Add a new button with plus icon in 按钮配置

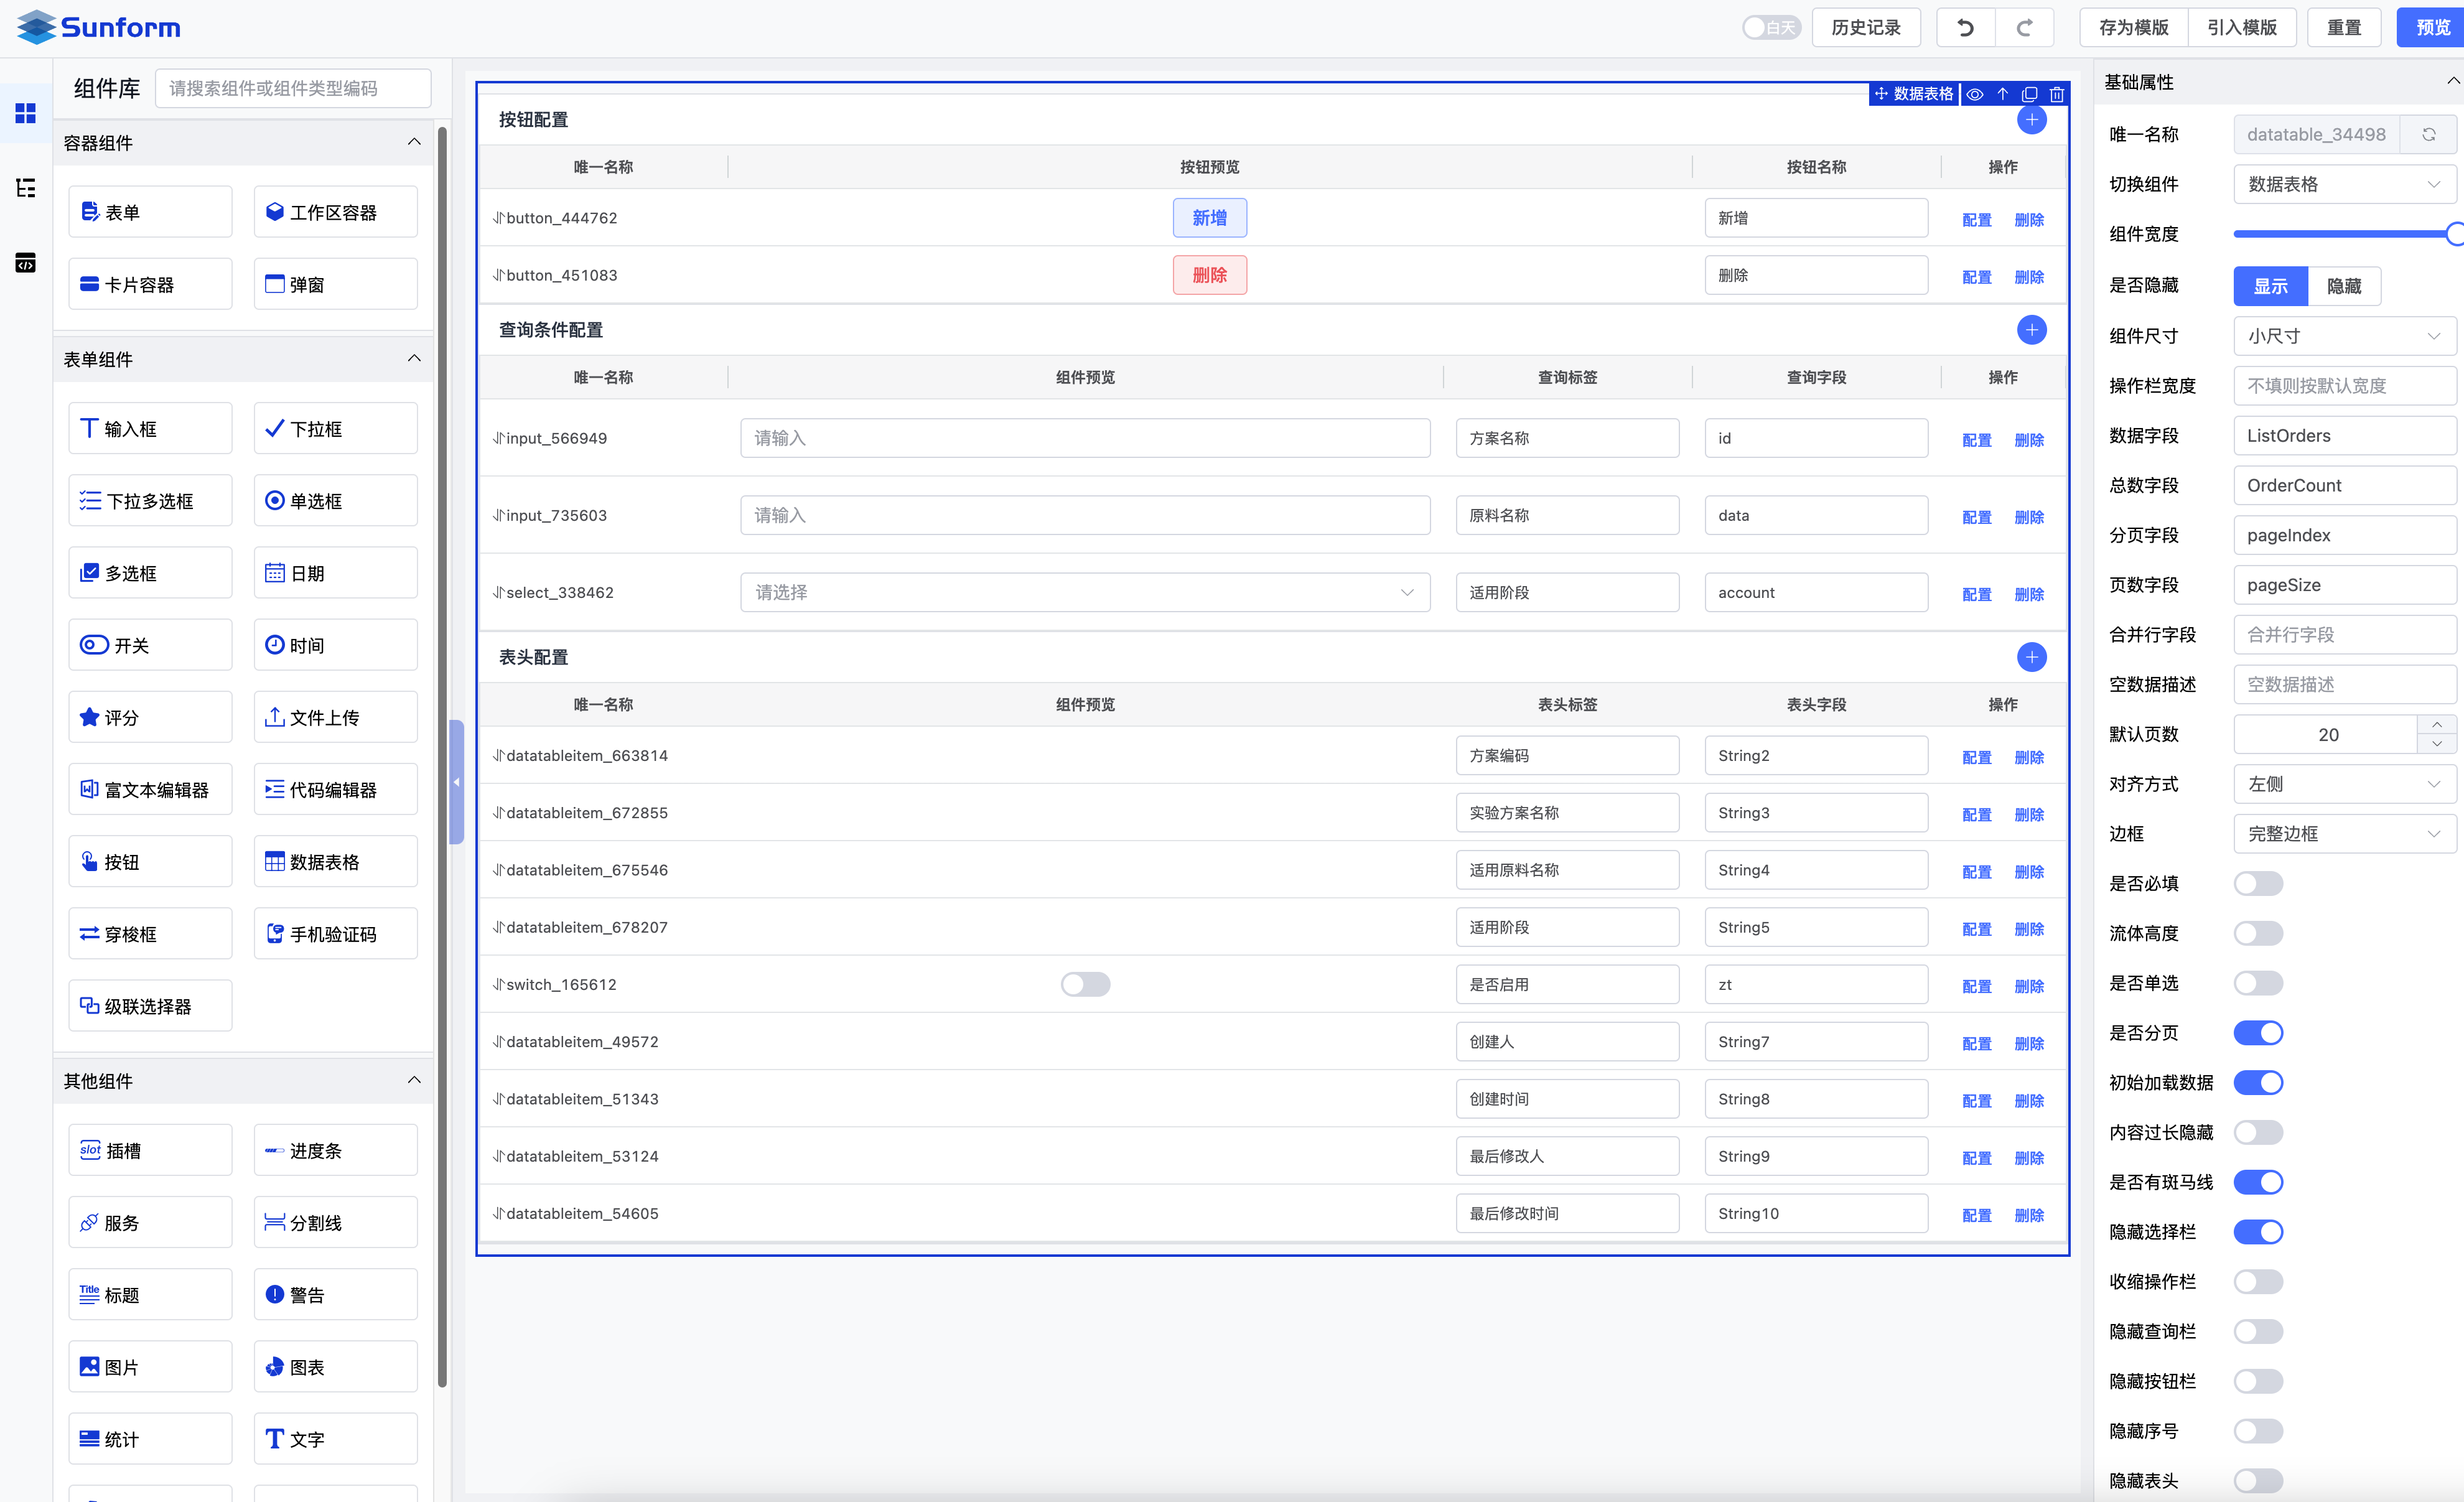click(2031, 120)
